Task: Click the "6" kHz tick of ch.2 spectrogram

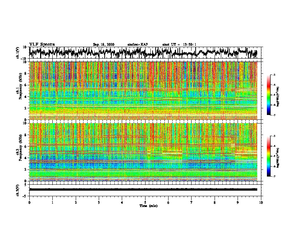Action: coord(26,147)
